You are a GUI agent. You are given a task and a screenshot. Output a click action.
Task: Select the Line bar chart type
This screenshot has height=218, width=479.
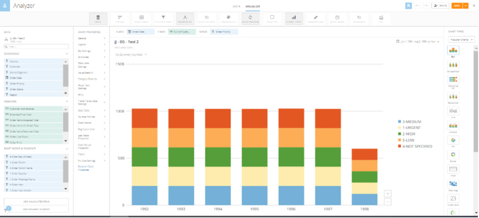453,125
